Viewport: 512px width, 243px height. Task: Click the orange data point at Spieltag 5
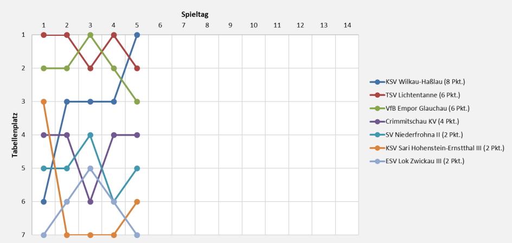click(137, 201)
